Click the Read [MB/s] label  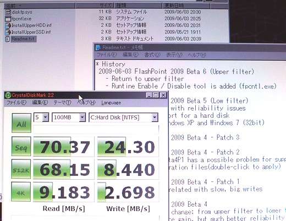click(64, 208)
